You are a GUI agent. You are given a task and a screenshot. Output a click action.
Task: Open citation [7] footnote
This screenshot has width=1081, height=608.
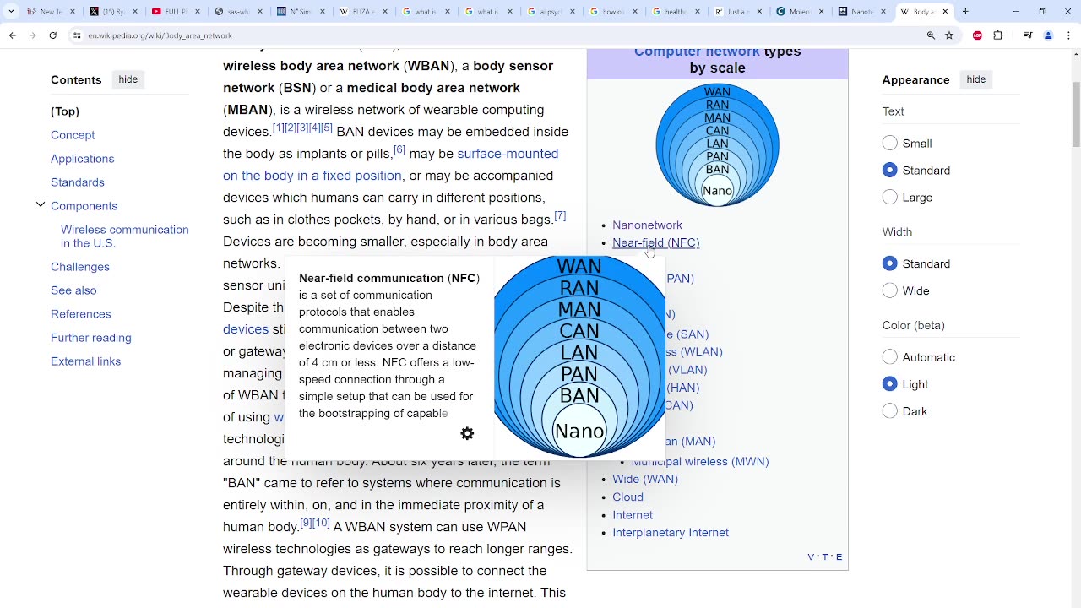(560, 216)
